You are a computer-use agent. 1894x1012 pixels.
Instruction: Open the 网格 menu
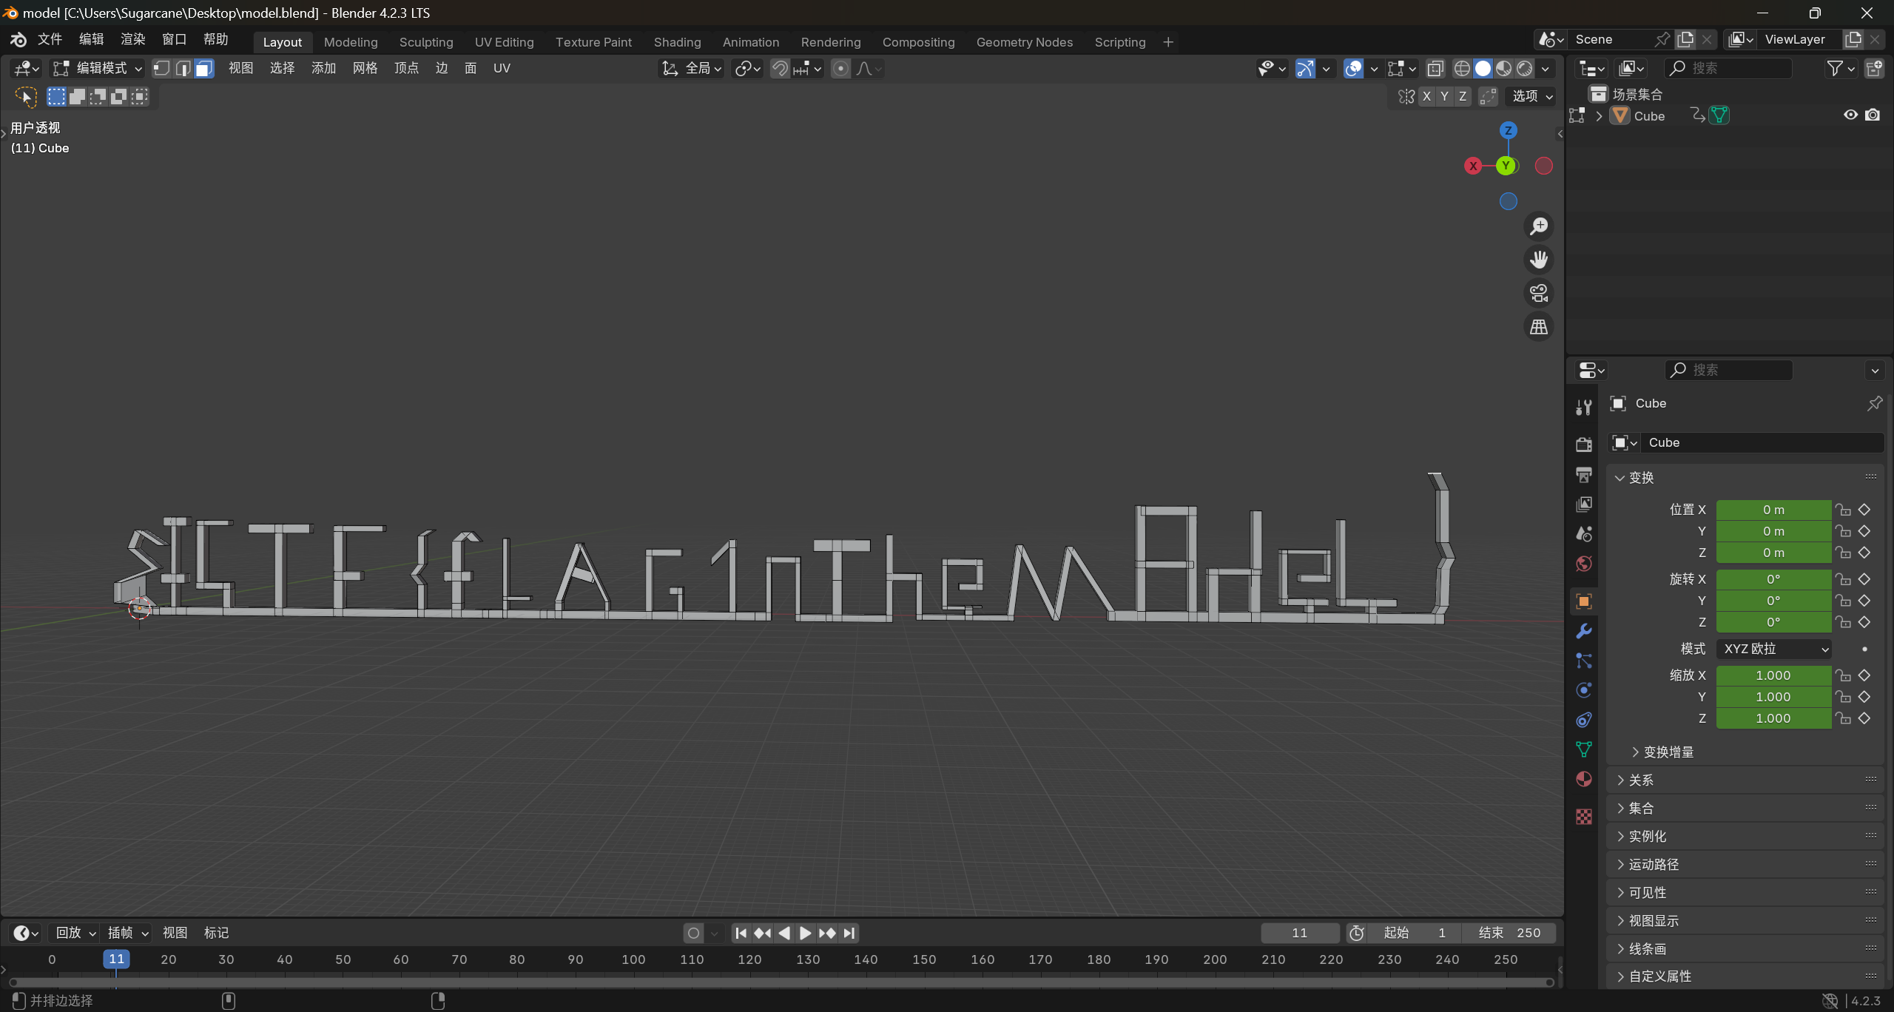coord(365,69)
